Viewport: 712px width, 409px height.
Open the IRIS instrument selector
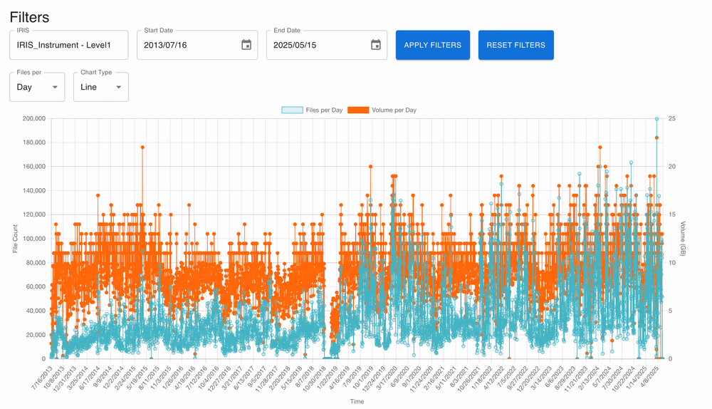tap(68, 45)
